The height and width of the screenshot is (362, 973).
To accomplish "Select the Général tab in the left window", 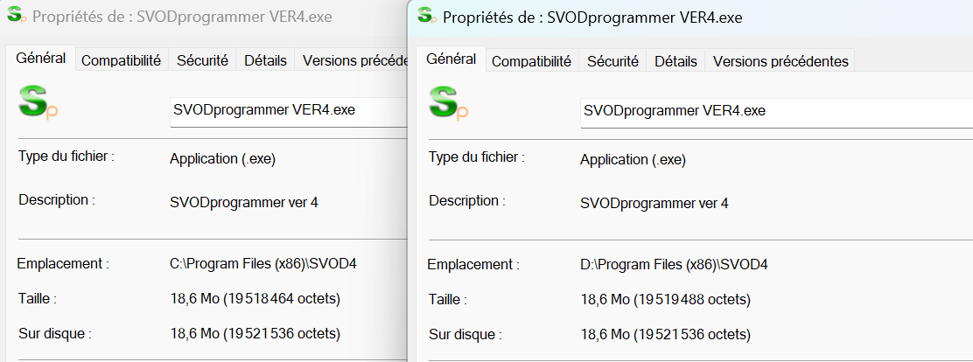I will pyautogui.click(x=41, y=59).
